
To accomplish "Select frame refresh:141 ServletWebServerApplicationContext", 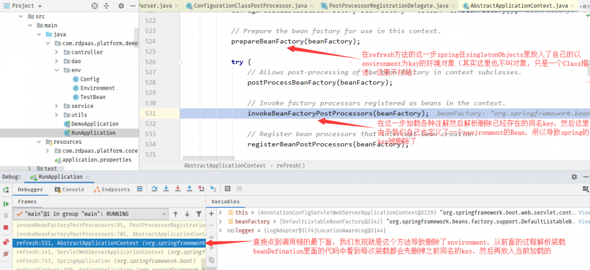I will 109,252.
